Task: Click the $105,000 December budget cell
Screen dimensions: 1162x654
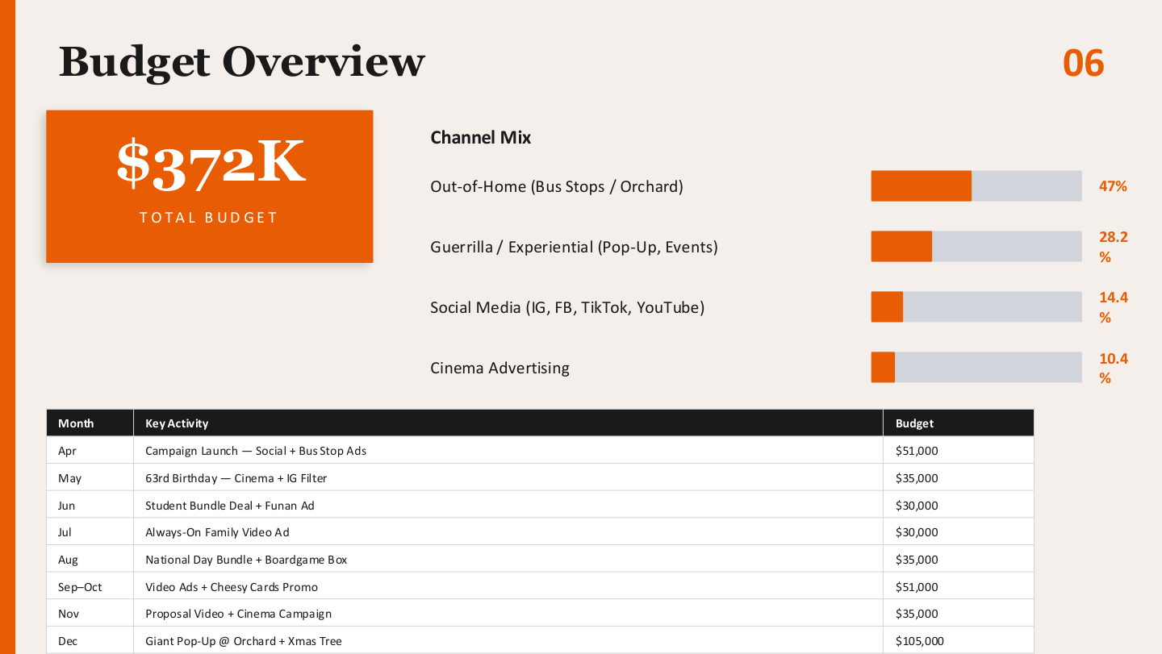Action: (x=919, y=641)
